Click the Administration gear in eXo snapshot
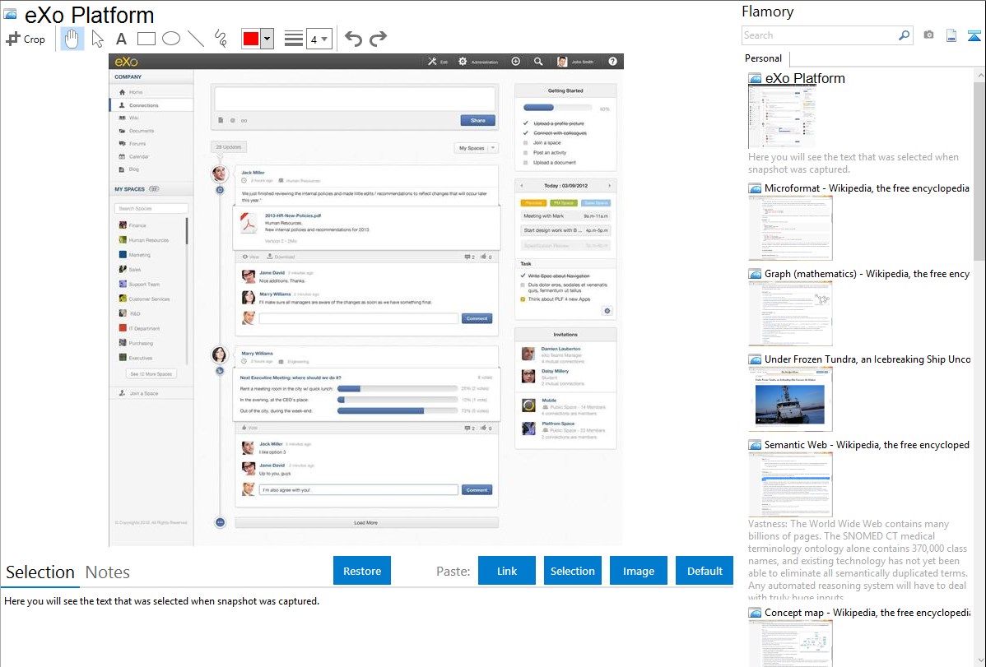This screenshot has width=986, height=667. point(463,62)
